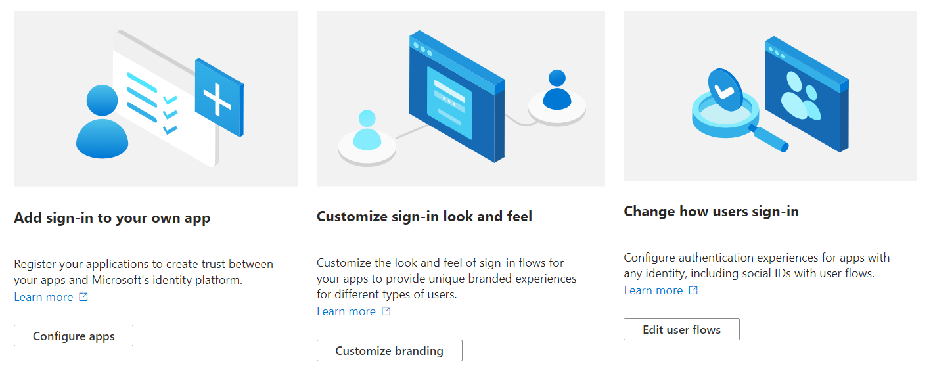Click external link icon below branding description
The width and height of the screenshot is (933, 366).
(386, 311)
